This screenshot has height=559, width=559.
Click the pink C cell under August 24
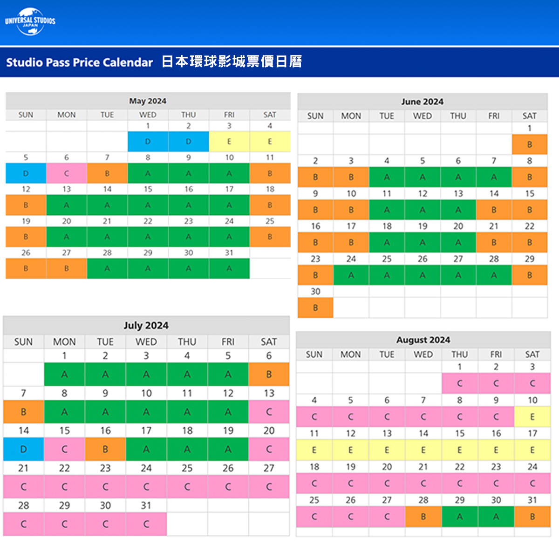click(x=532, y=484)
